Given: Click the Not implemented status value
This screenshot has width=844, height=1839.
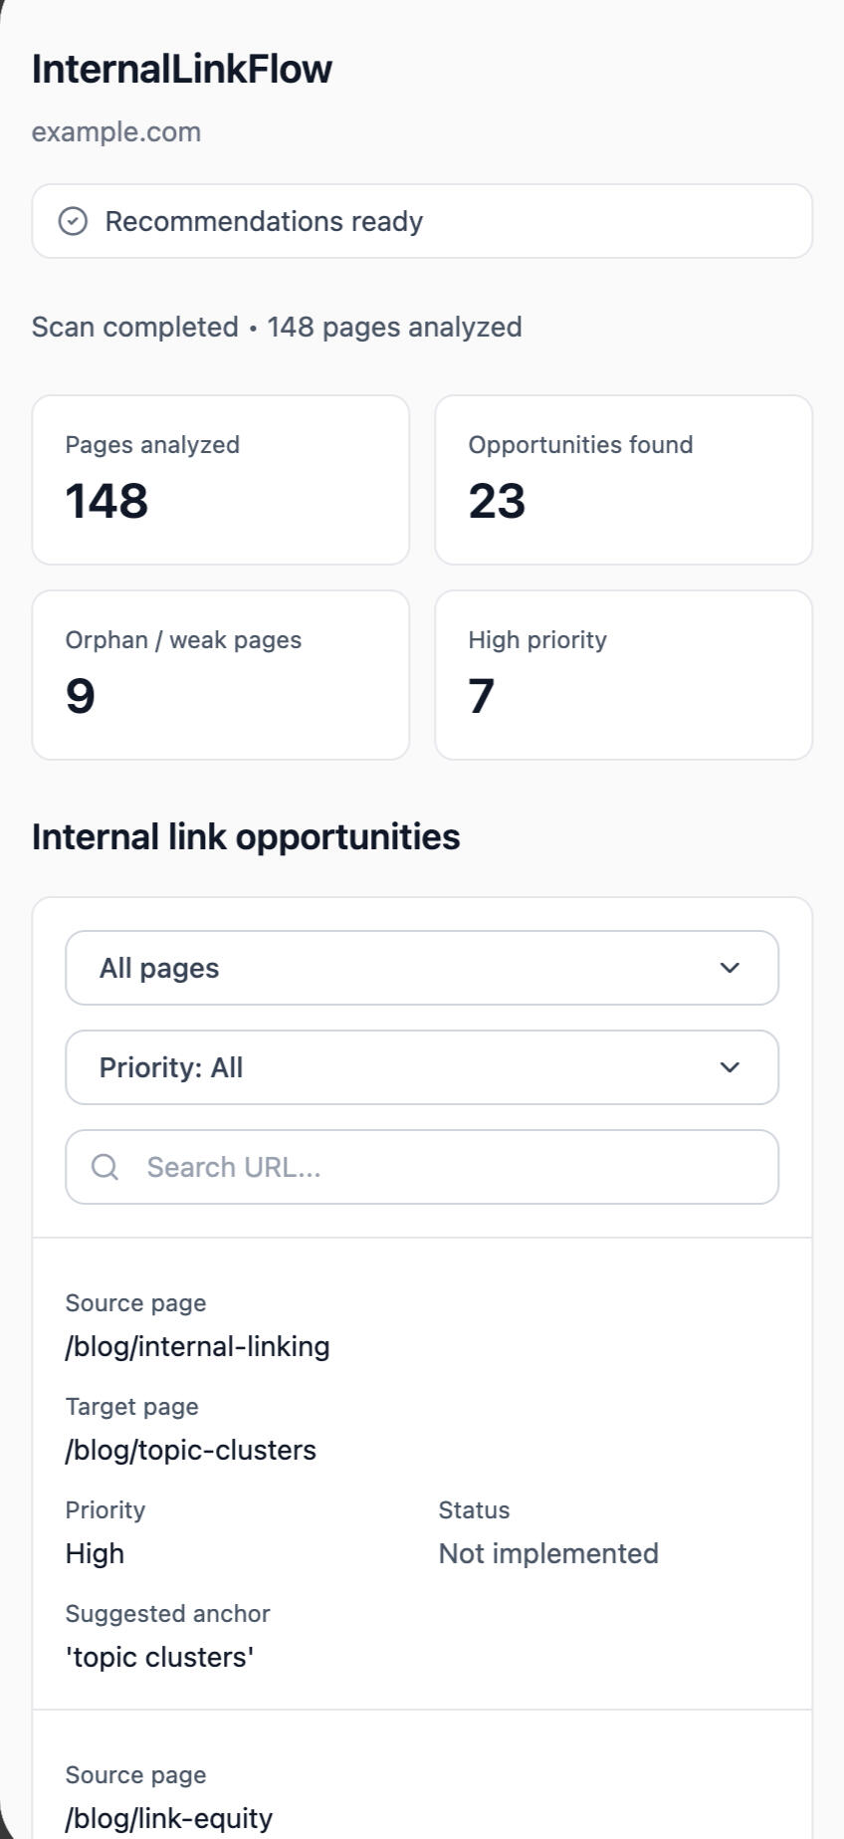Looking at the screenshot, I should point(548,1553).
